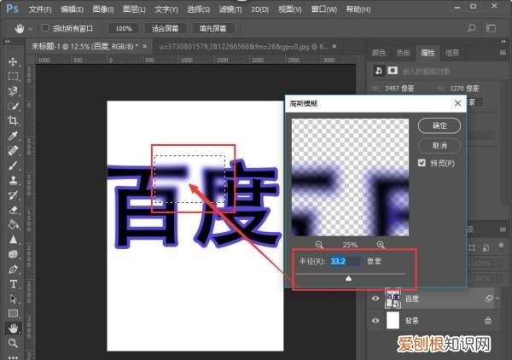
Task: Click the 填充屏幕 button
Action: point(212,28)
